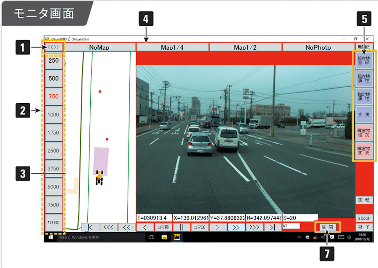Choose the 750 map scale option
Image resolution: width=378 pixels, height=268 pixels.
tap(54, 96)
